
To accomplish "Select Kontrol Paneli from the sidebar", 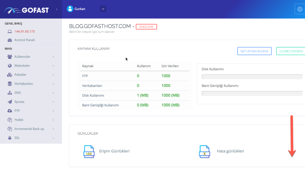I will click(x=24, y=40).
